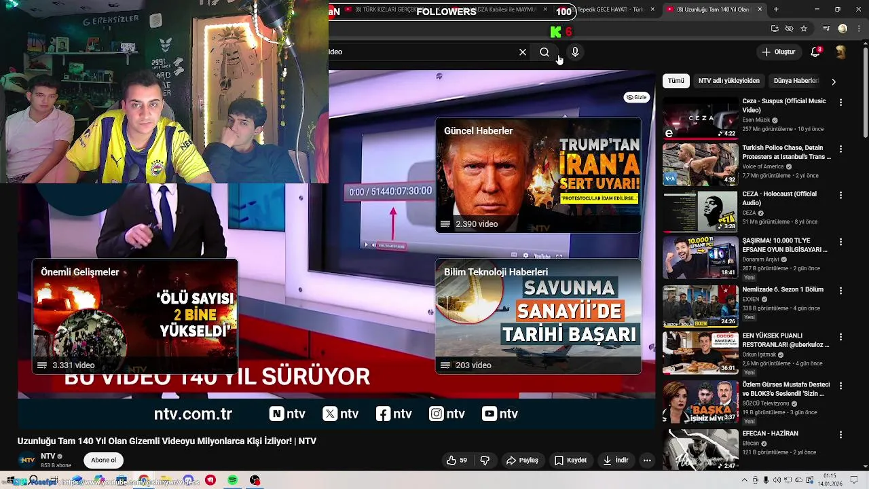Open the Orkun Işıtmak restaurant video thumbnail
This screenshot has height=489, width=869.
(x=700, y=352)
